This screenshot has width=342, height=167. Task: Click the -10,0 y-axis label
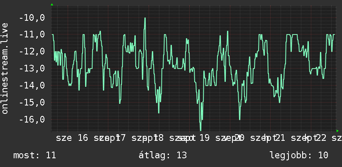[x=32, y=18]
